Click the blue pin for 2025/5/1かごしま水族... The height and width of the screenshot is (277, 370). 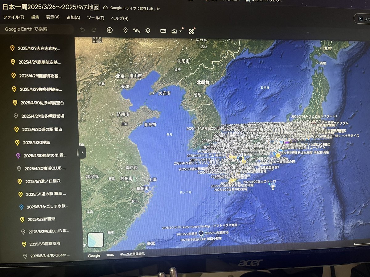tap(21, 207)
